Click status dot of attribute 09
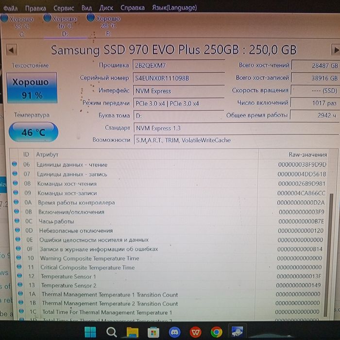 (x=16, y=192)
